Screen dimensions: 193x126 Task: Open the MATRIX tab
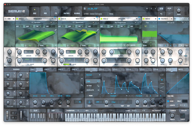pyautogui.click(x=67, y=11)
